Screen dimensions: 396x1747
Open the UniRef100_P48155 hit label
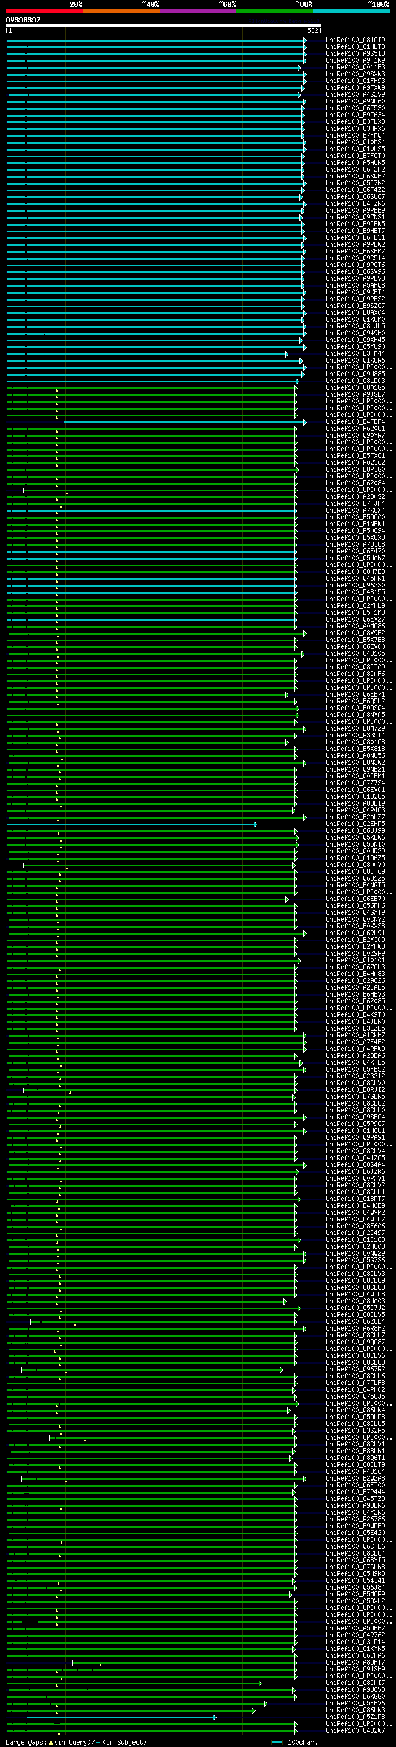tap(355, 592)
